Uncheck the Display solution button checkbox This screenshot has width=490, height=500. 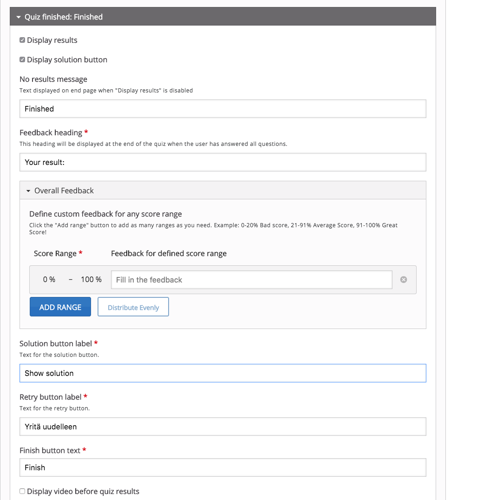coord(22,59)
